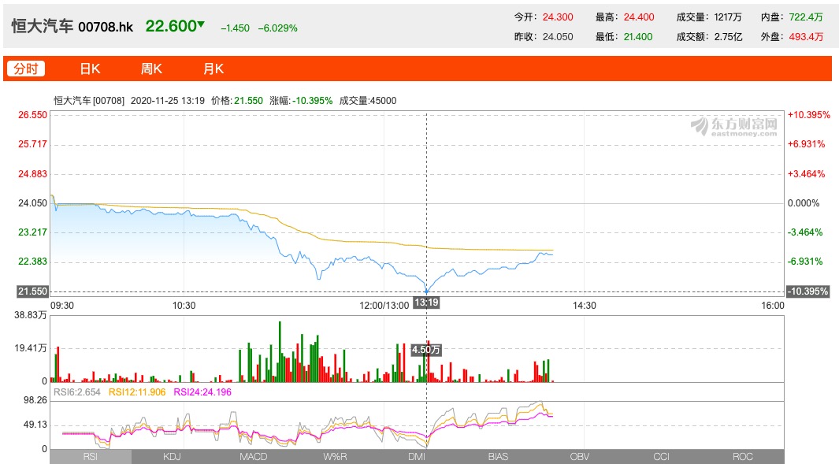The width and height of the screenshot is (839, 464).
Task: Open the 日K daily chart tab
Action: coord(90,69)
